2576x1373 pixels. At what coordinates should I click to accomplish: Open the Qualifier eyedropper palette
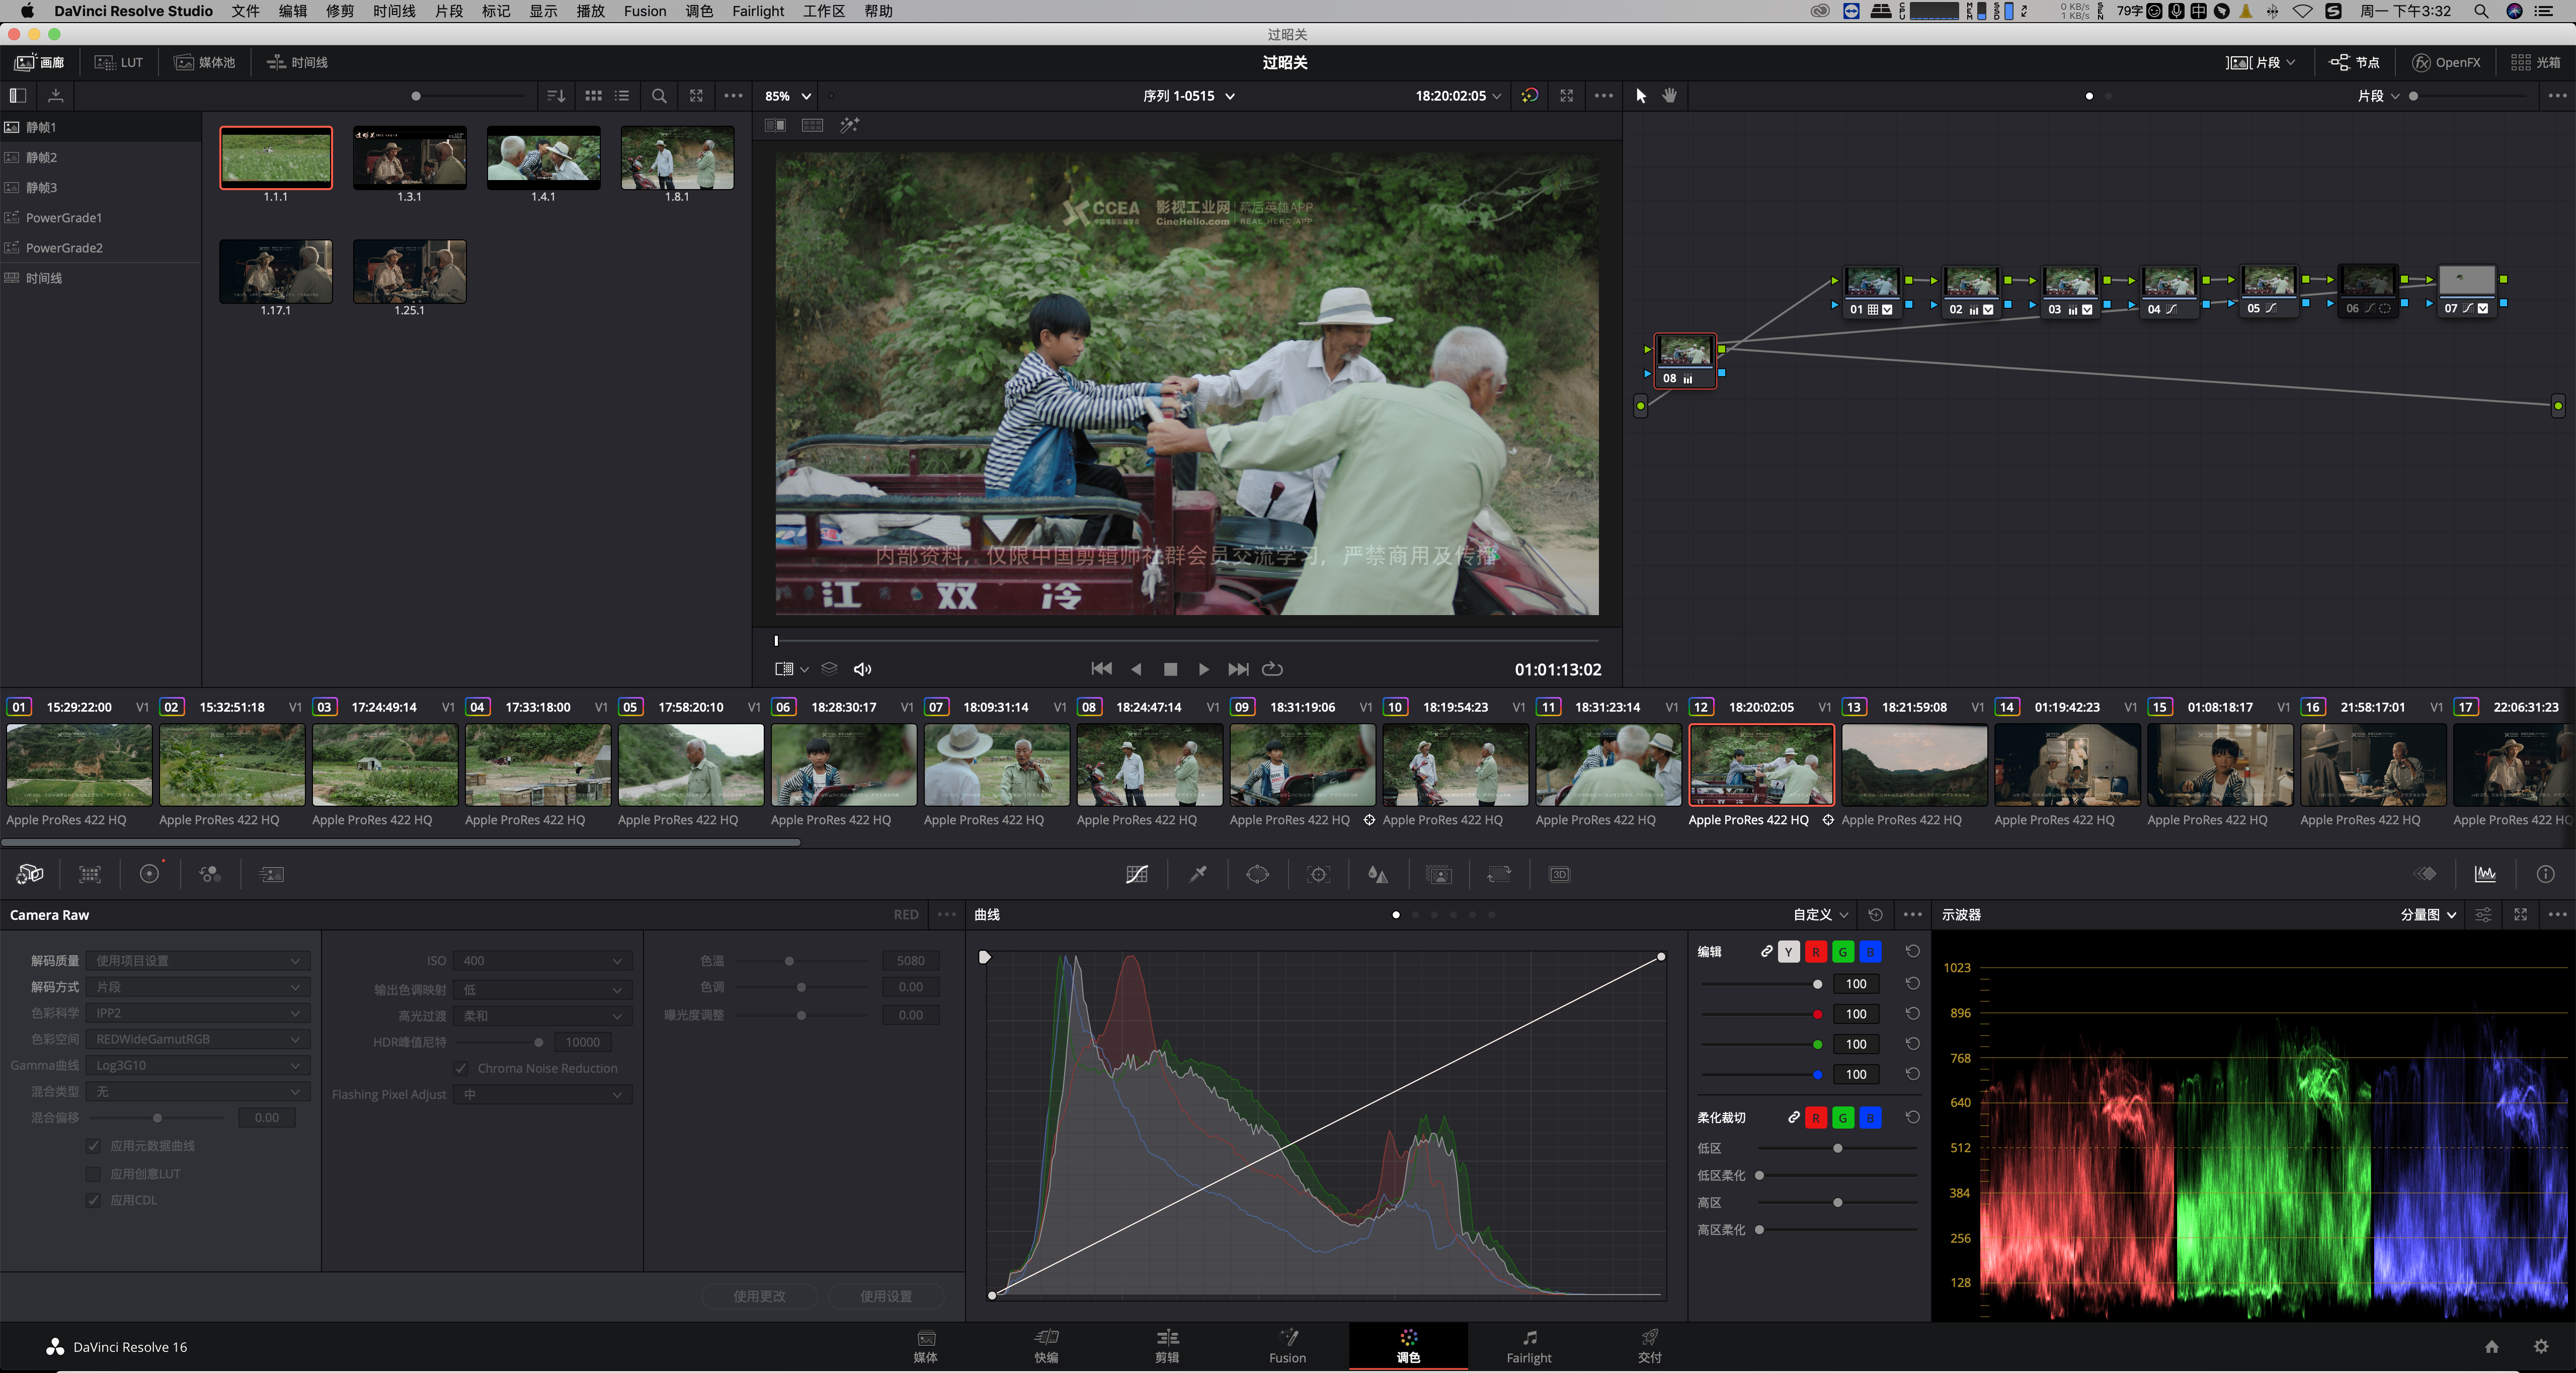tap(1197, 875)
